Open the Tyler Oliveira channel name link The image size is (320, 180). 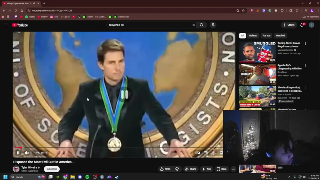pyautogui.click(x=29, y=167)
